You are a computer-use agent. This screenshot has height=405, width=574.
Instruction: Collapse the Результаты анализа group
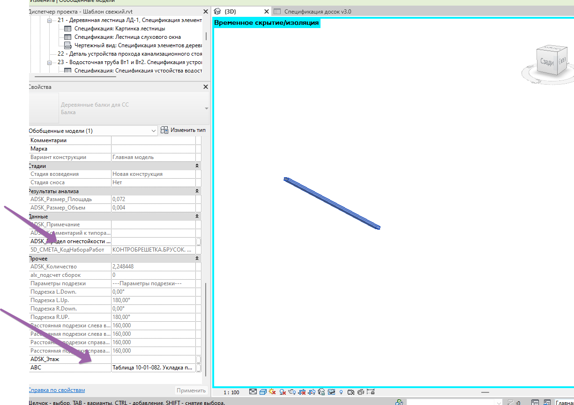pos(197,191)
